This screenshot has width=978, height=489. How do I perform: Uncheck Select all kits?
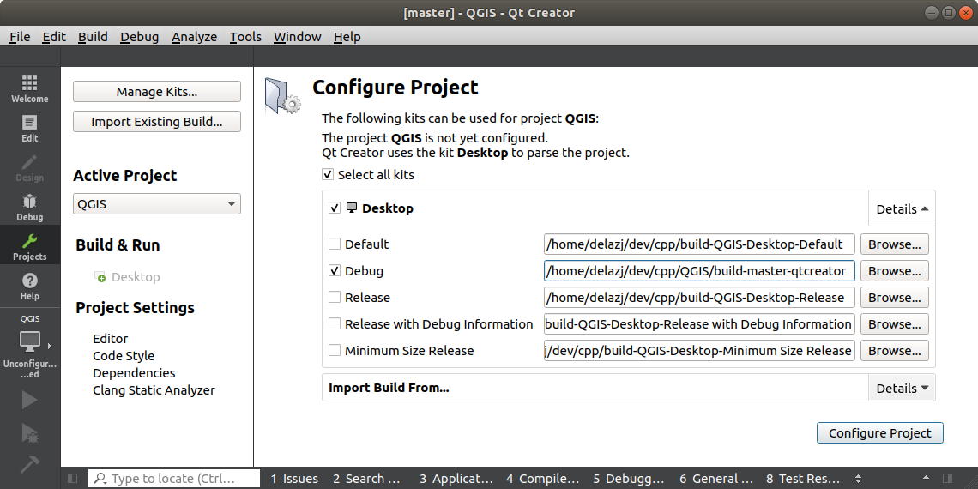[x=328, y=175]
